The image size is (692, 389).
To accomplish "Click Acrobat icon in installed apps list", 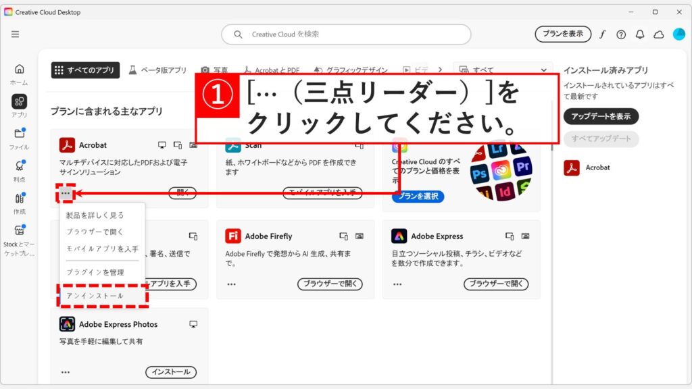I will coord(572,167).
